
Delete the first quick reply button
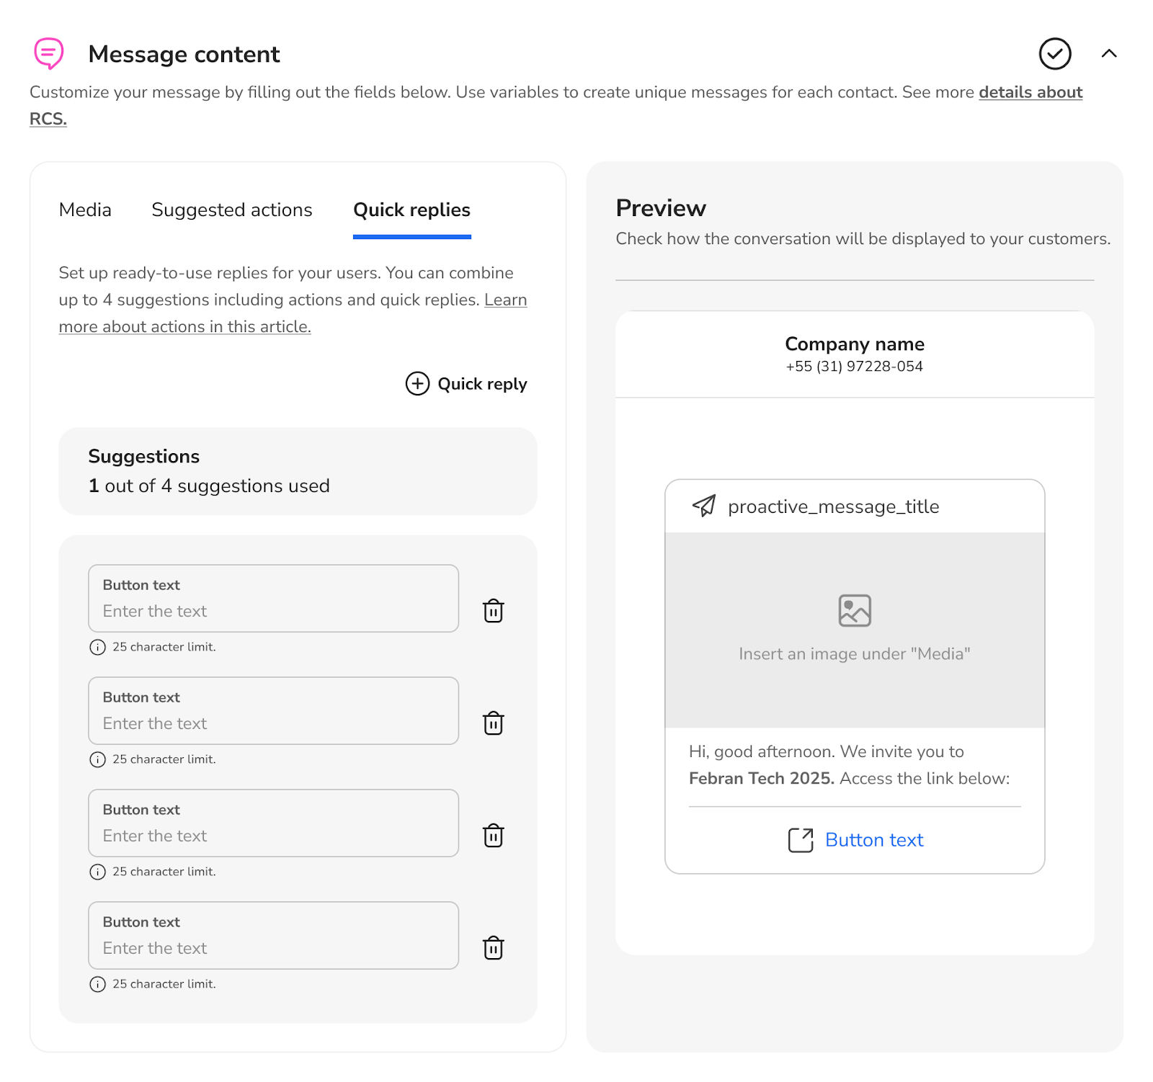click(x=493, y=611)
